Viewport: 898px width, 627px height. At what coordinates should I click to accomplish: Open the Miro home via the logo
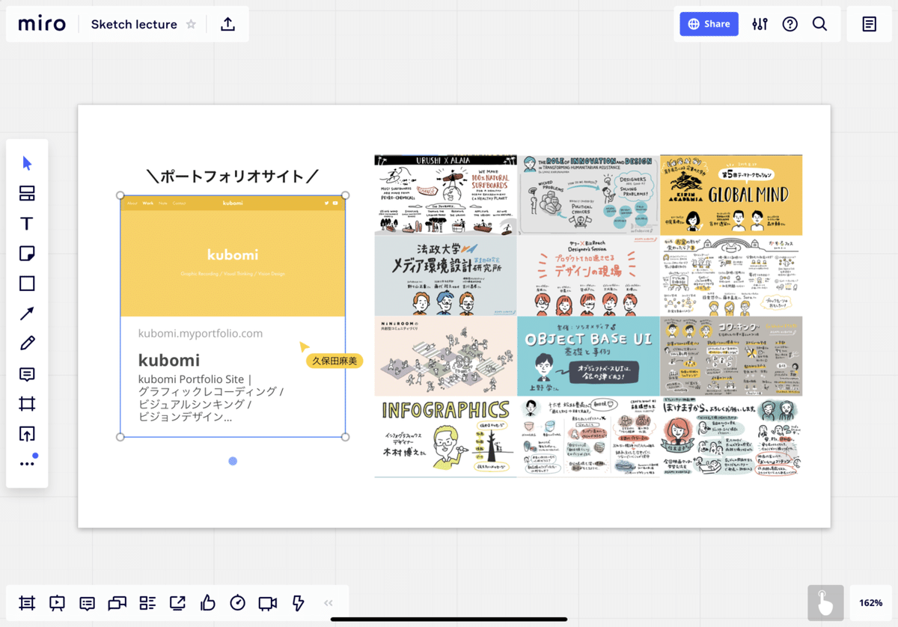point(41,24)
